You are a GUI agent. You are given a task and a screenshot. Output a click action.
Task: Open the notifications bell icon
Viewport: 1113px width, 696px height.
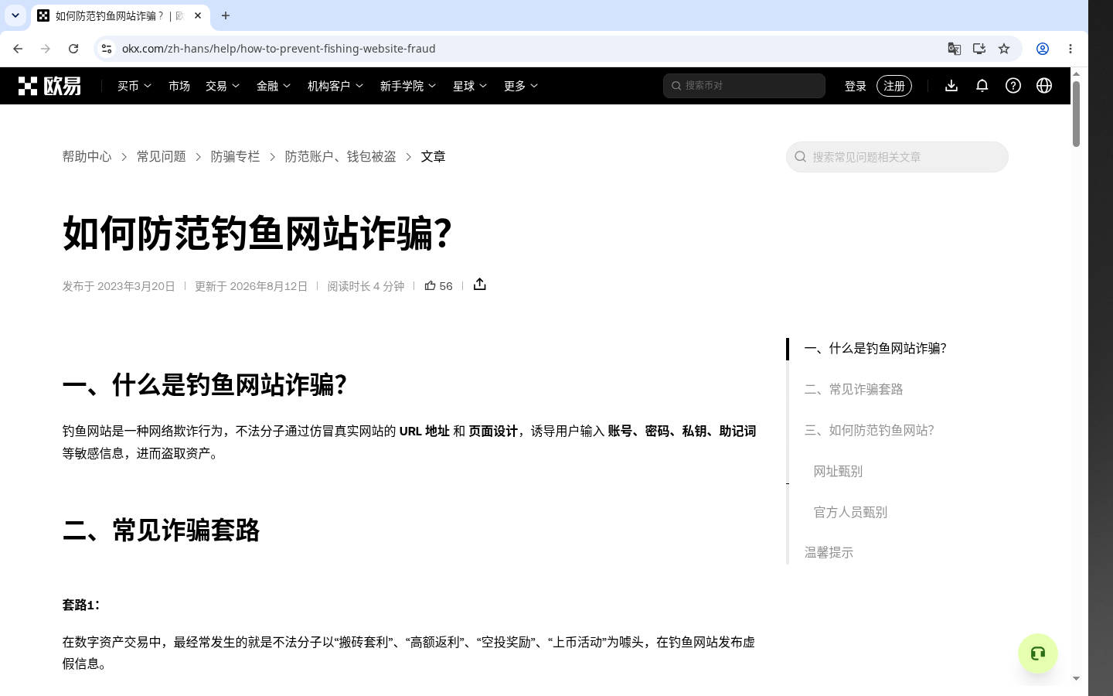click(982, 86)
